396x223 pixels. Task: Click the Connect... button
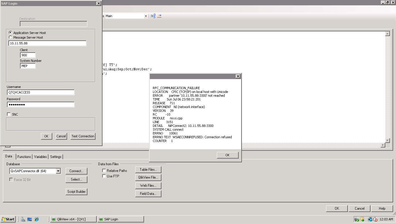76,171
